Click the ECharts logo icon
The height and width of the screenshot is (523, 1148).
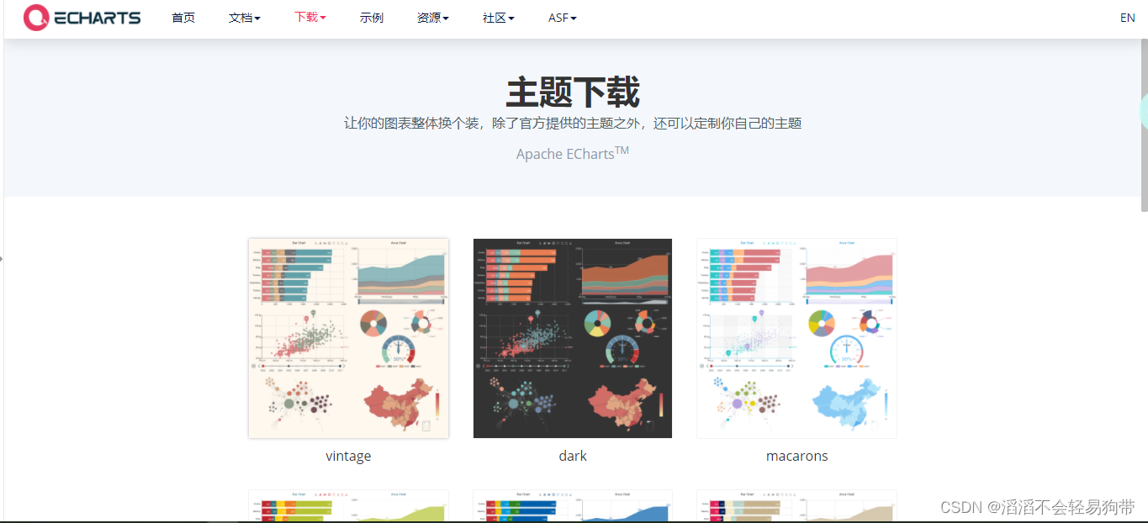tap(36, 17)
